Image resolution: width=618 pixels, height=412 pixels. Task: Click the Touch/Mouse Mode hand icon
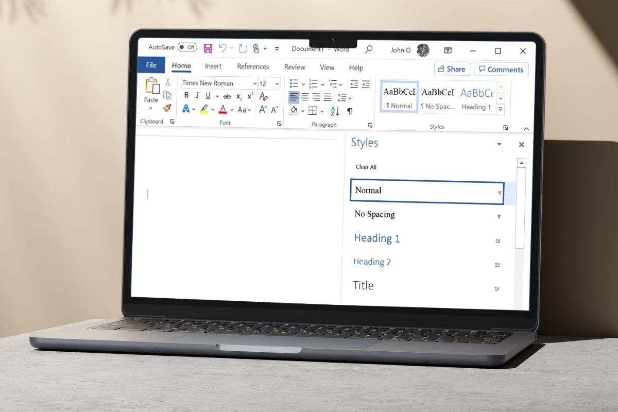[x=256, y=48]
